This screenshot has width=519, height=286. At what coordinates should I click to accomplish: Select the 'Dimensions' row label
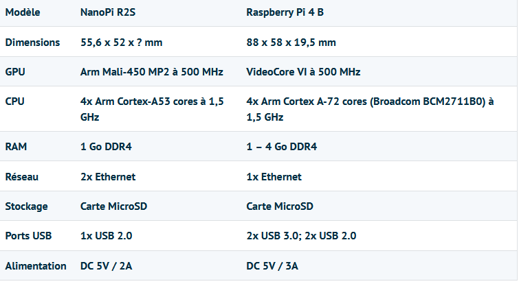32,43
